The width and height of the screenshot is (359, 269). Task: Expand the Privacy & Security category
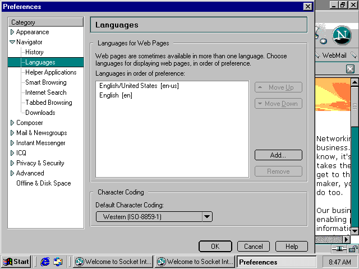(12, 163)
